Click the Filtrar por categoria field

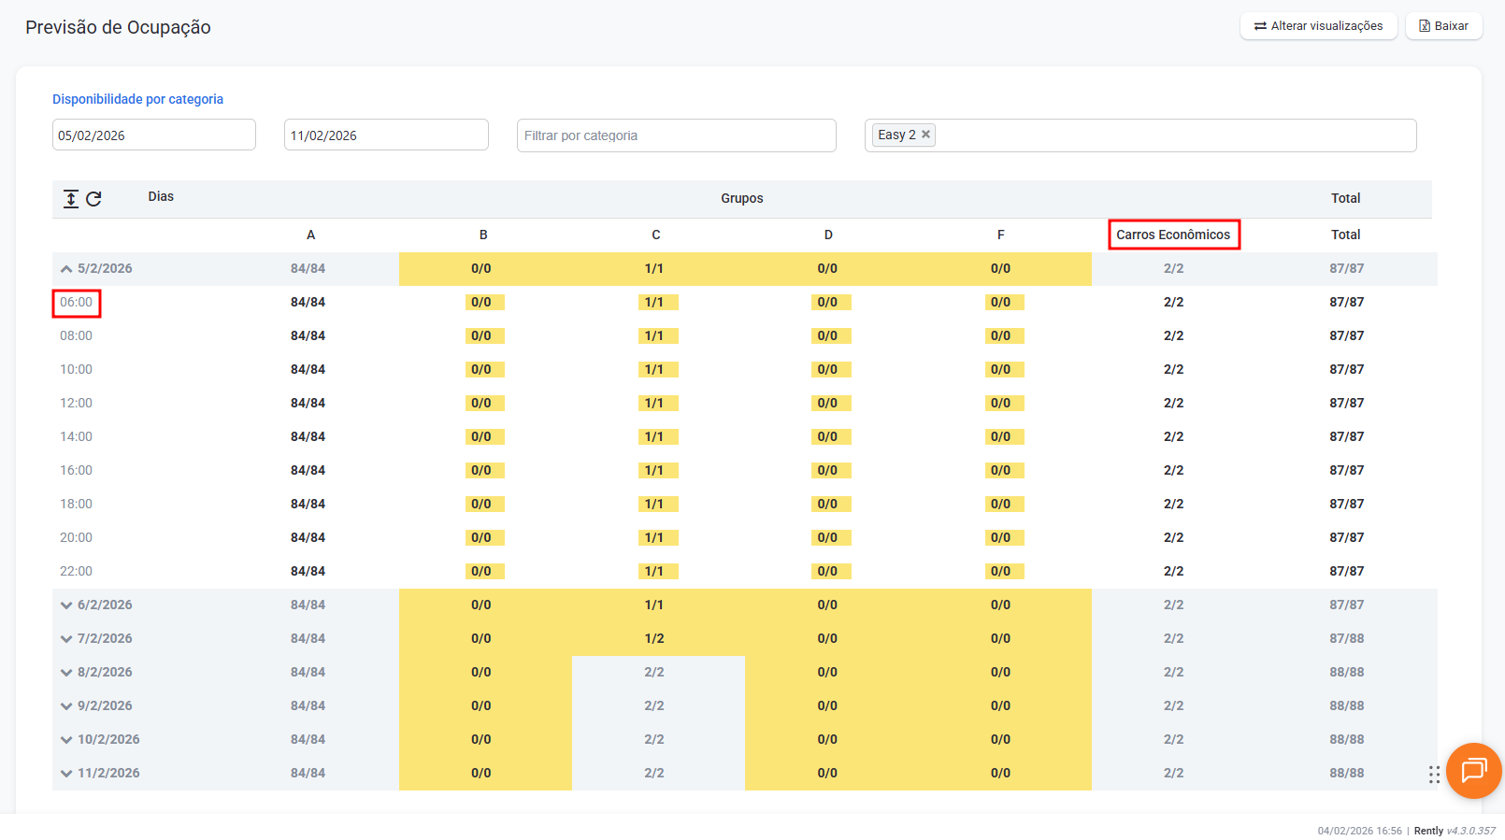[x=676, y=135]
